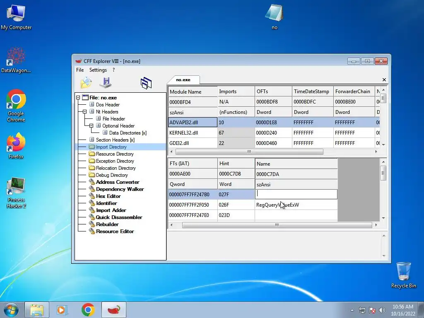The width and height of the screenshot is (424, 318).
Task: Select Dos Header in the tree
Action: [108, 105]
